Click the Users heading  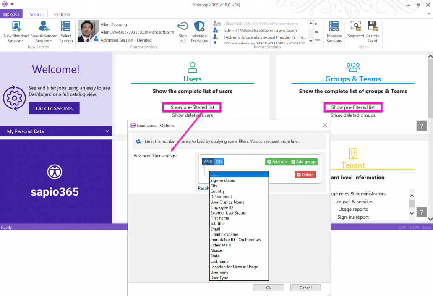point(193,79)
